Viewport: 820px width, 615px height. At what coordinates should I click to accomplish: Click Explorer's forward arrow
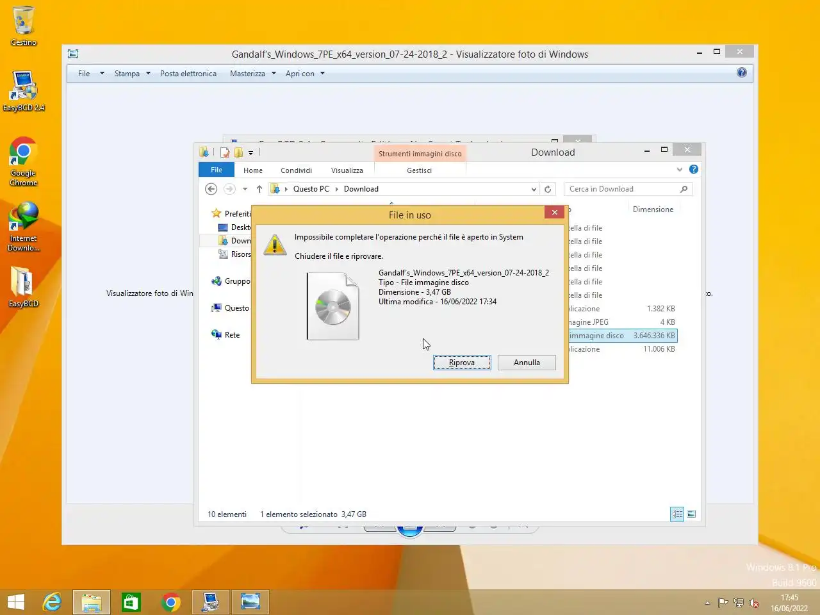[x=229, y=189]
